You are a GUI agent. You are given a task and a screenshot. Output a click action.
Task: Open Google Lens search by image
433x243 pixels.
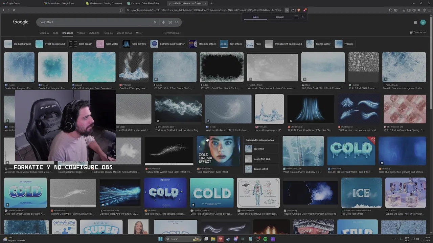pos(170,22)
